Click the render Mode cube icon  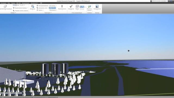point(77,6)
